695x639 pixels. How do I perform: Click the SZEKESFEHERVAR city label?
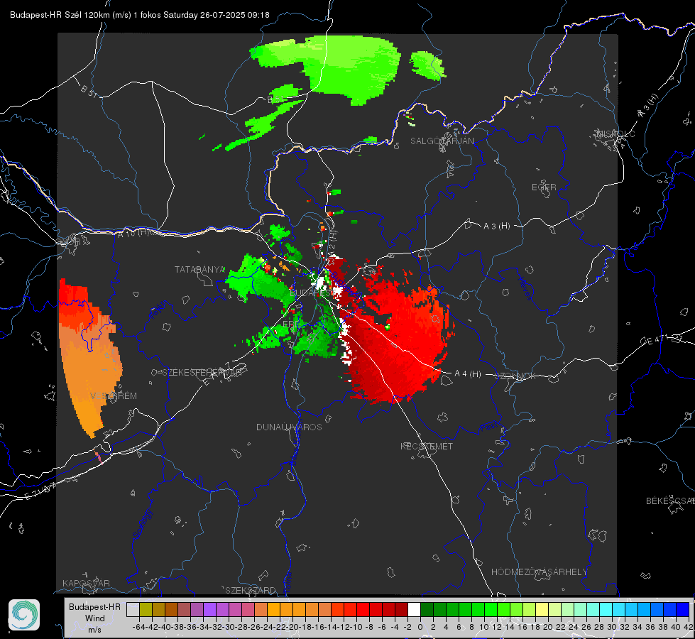tap(202, 373)
